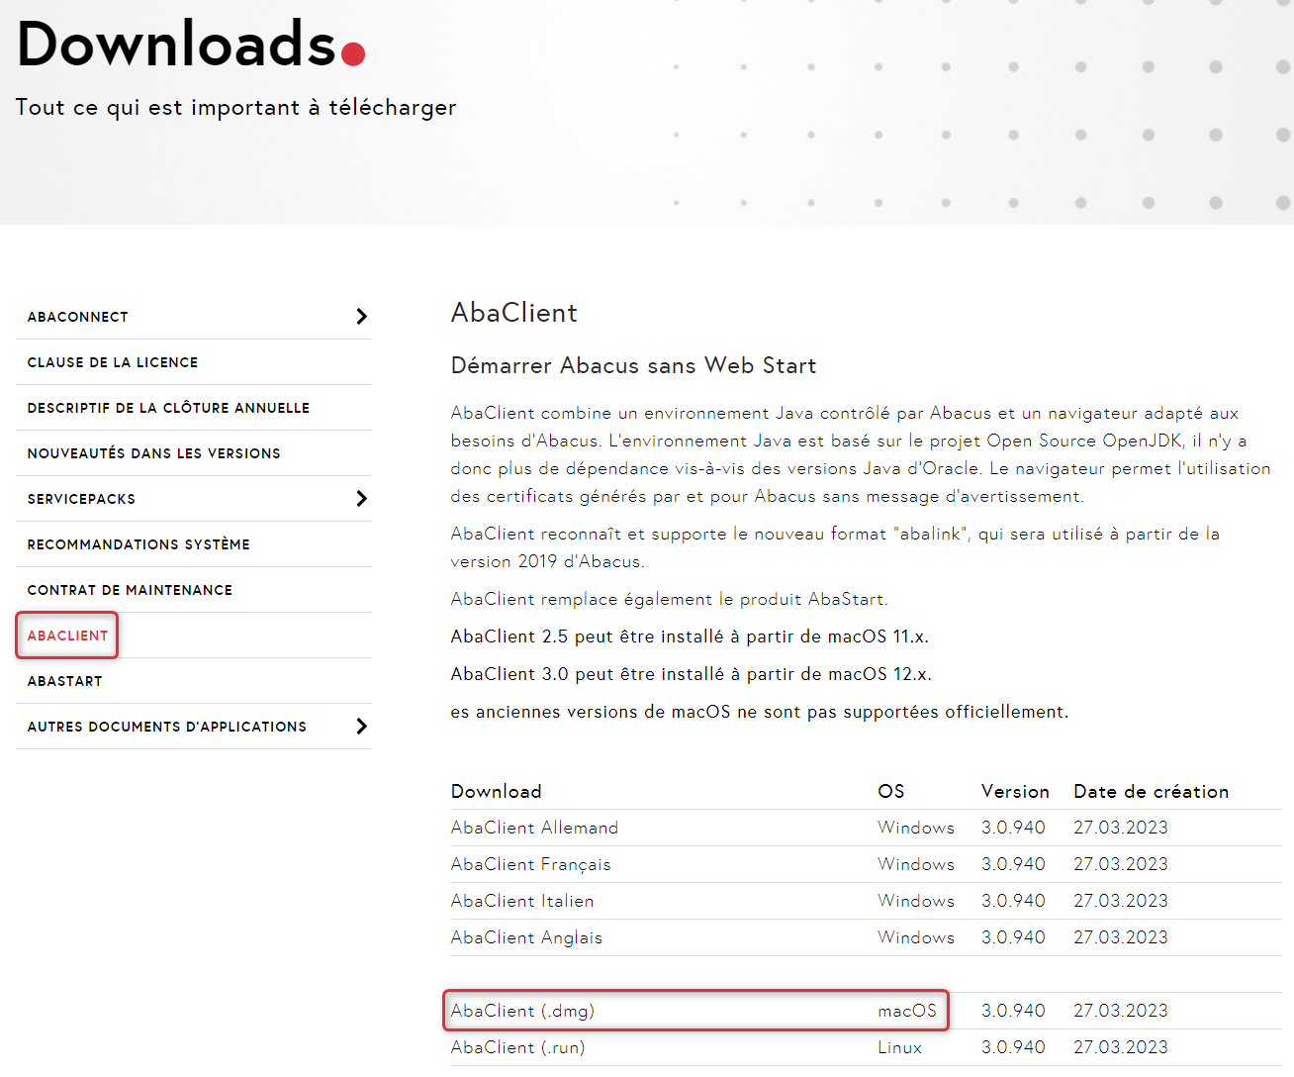Screen dimensions: 1294x1077
Task: Open the AbaConnect sidebar item
Action: click(x=78, y=317)
